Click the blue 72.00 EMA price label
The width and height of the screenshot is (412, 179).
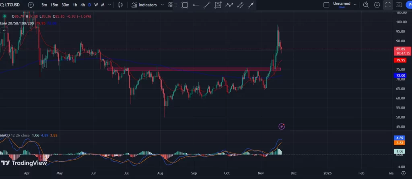click(401, 76)
